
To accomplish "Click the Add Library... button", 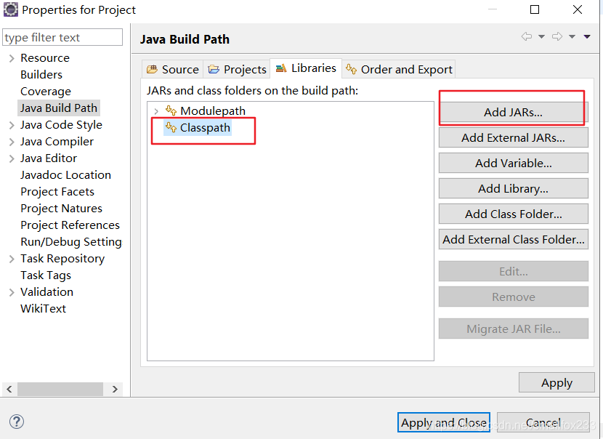I will pos(513,188).
